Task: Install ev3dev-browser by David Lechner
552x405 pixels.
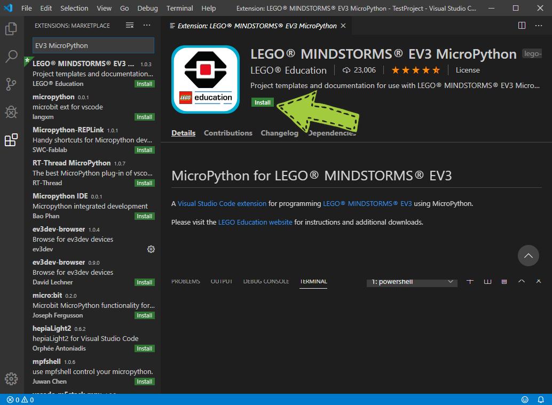Action: [x=144, y=282]
